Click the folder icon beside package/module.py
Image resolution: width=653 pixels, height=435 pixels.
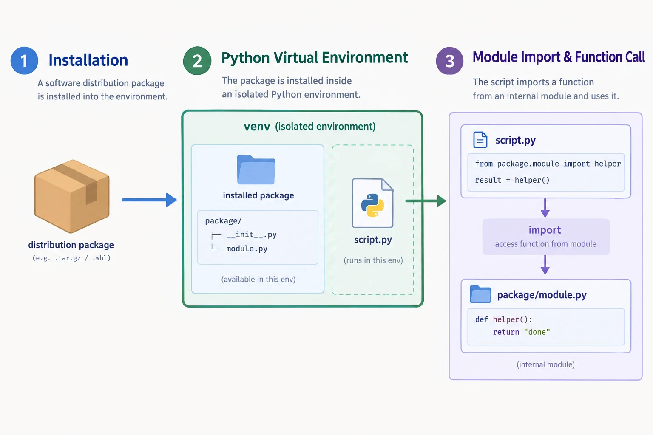point(480,294)
